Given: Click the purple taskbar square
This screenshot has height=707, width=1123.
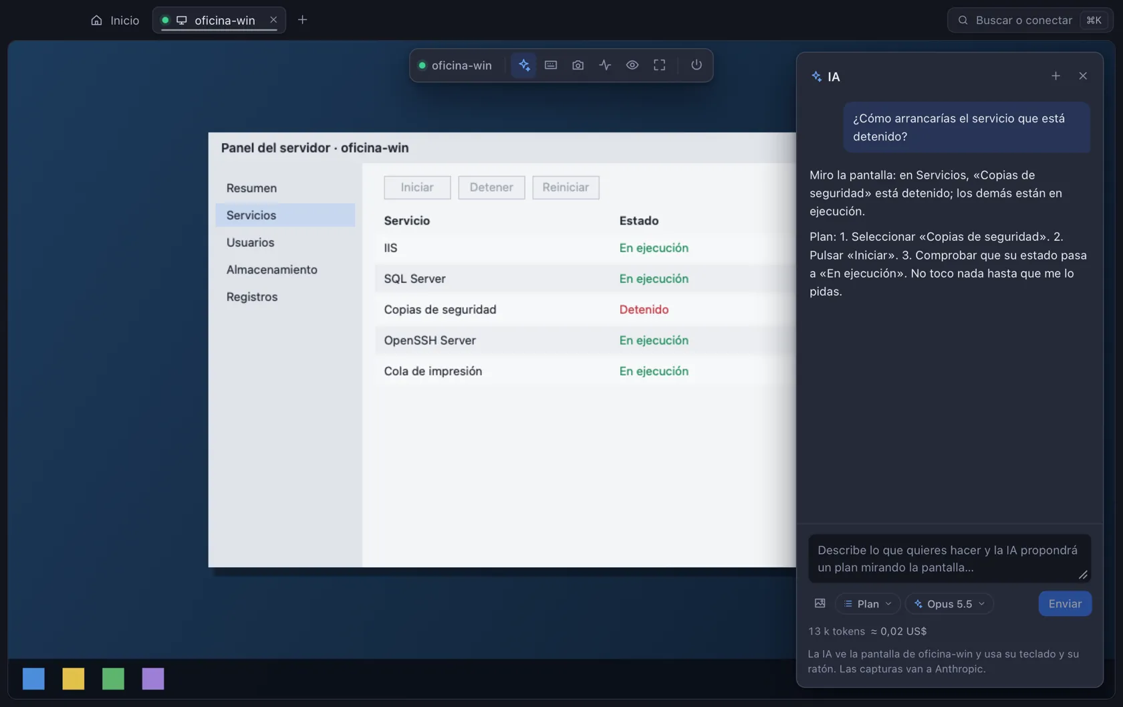Looking at the screenshot, I should point(153,678).
